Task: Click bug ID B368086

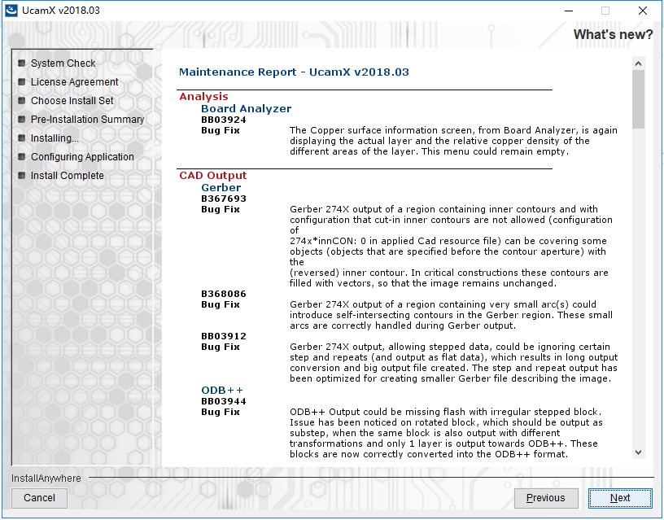Action: 224,294
